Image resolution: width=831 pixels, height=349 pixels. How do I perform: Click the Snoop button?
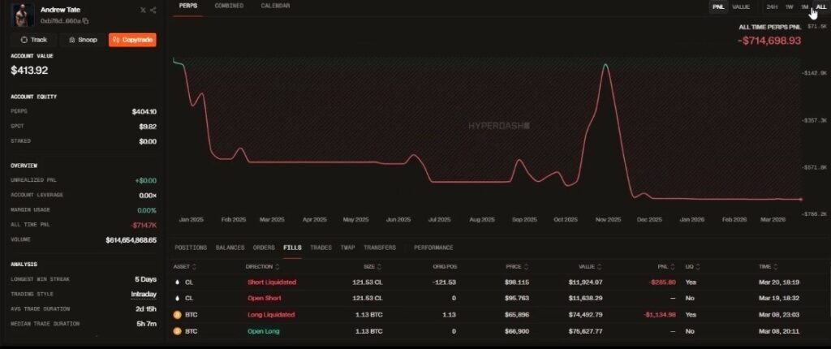click(x=84, y=40)
